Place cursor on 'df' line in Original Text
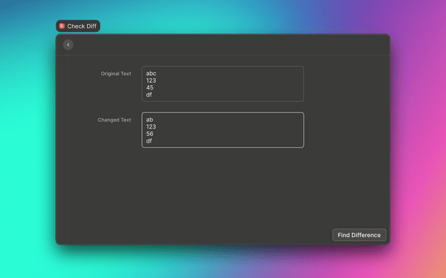The width and height of the screenshot is (446, 278). click(x=149, y=95)
